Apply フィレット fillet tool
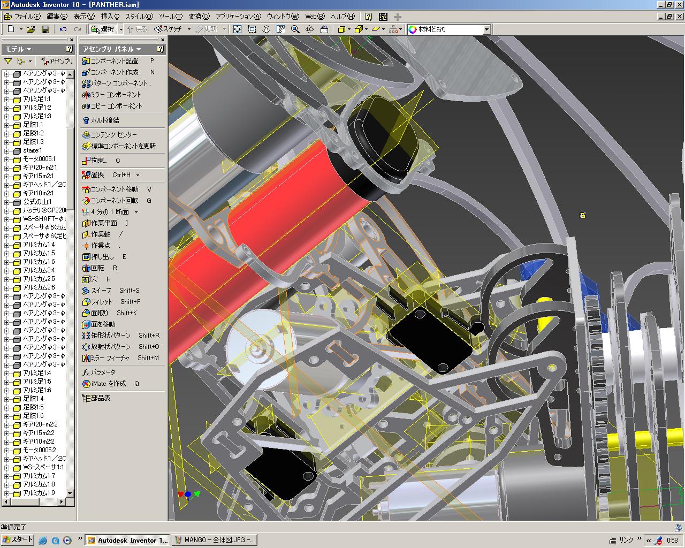 pos(97,302)
